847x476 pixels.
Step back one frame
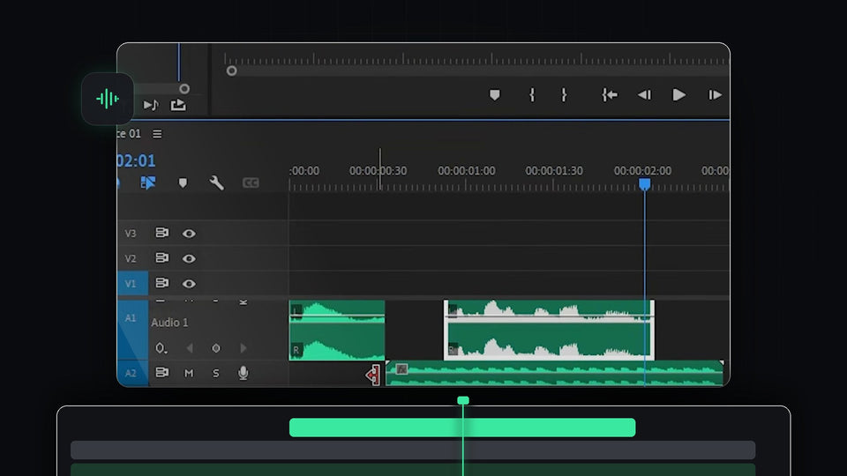click(x=644, y=95)
